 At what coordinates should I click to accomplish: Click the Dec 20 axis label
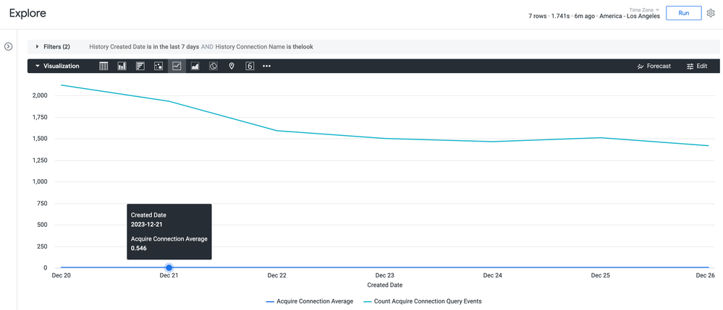(x=60, y=275)
